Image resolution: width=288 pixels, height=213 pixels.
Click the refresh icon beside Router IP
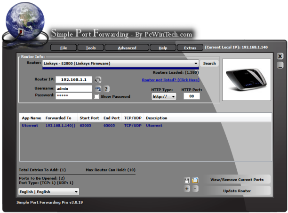coord(98,80)
